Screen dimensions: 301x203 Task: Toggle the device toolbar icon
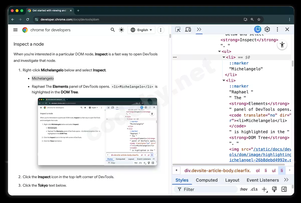tap(188, 29)
